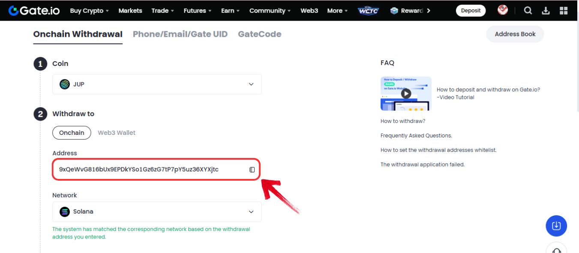Screen dimensions: 579x253
Task: Open the search magnifier icon
Action: pyautogui.click(x=528, y=11)
